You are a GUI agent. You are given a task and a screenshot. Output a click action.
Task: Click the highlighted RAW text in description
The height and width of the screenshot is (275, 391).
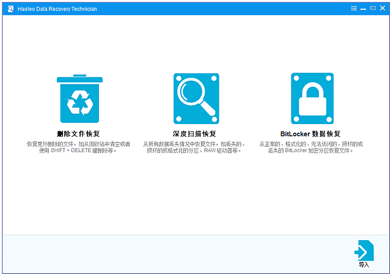tap(210, 150)
